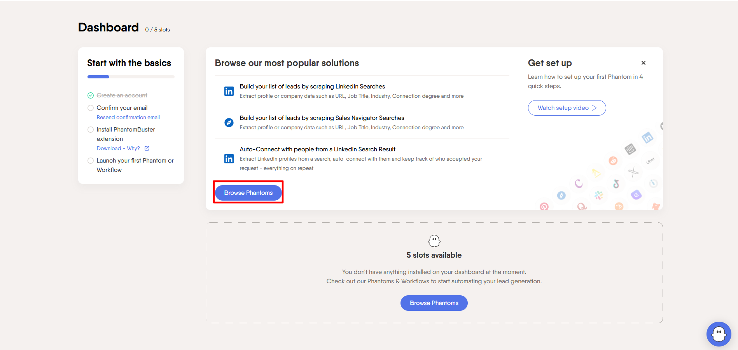Image resolution: width=738 pixels, height=350 pixels.
Task: Open Build leads by scraping LinkedIn Searches
Action: click(x=312, y=87)
